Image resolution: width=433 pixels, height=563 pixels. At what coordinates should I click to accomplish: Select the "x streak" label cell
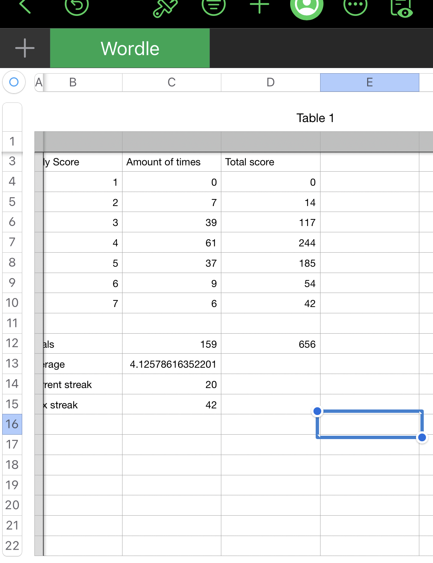83,404
